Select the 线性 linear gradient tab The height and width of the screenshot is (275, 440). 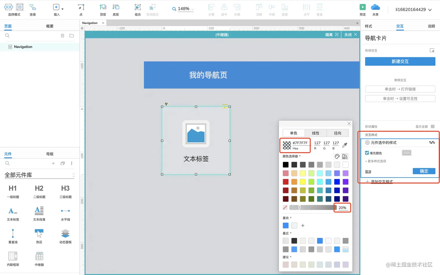click(x=316, y=133)
